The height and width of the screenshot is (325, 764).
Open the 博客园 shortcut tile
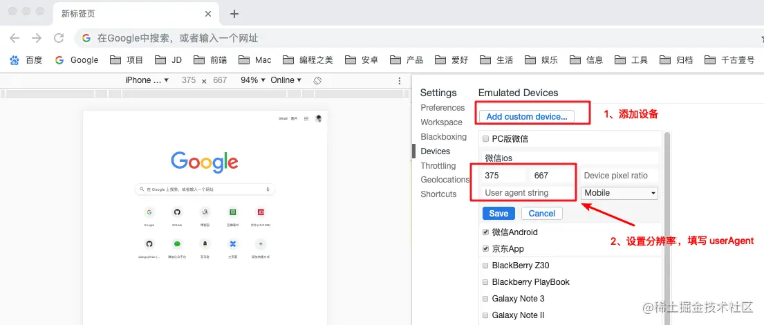coord(205,216)
